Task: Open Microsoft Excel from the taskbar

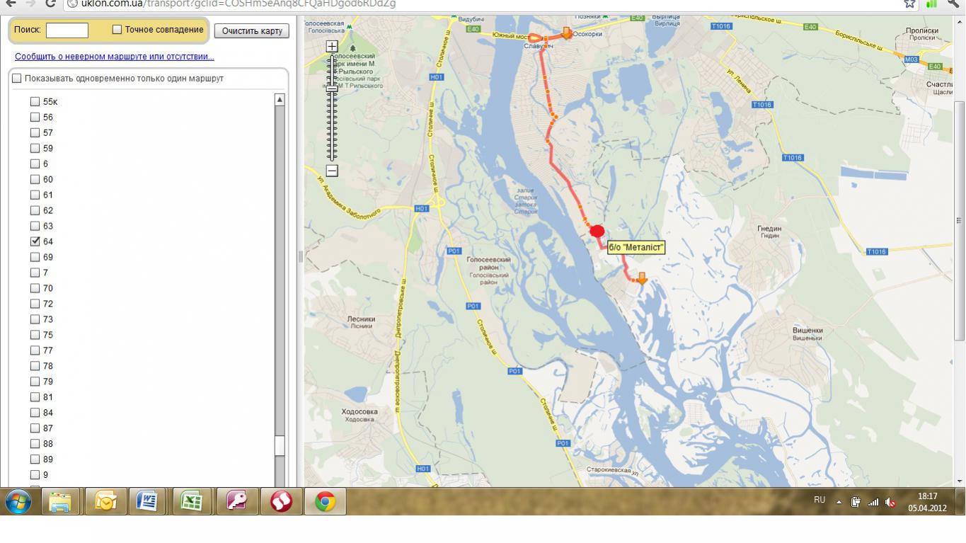Action: [192, 501]
